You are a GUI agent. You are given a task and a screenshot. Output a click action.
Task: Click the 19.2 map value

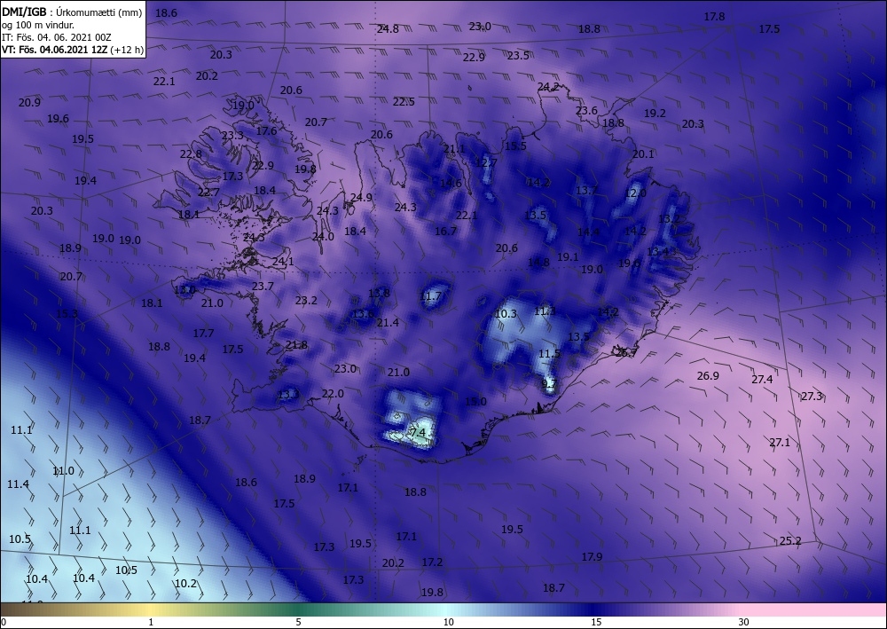pos(655,114)
